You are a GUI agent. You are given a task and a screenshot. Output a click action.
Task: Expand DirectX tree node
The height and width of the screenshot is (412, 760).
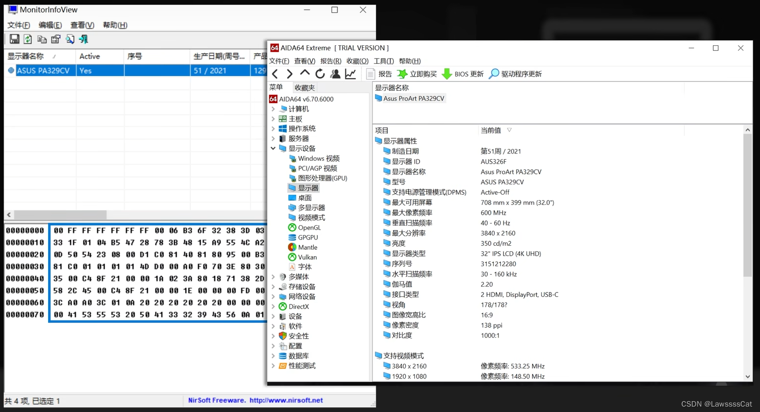click(274, 306)
